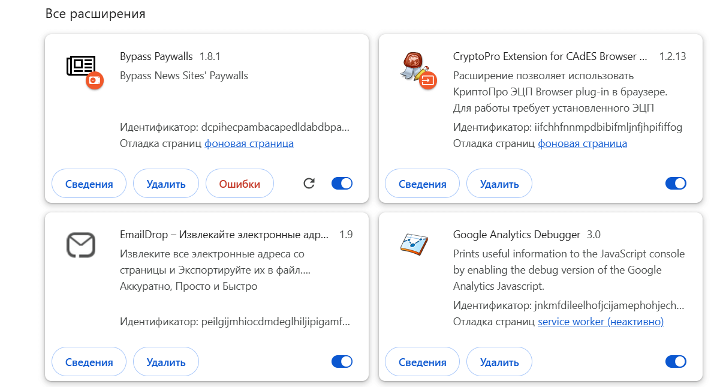Click the Google Analytics Debugger title

517,235
